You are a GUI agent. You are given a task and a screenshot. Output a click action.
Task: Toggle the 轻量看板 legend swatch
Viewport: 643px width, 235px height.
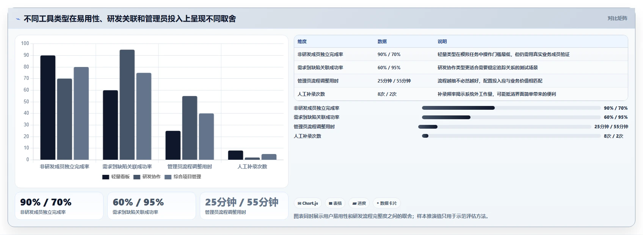[106, 177]
